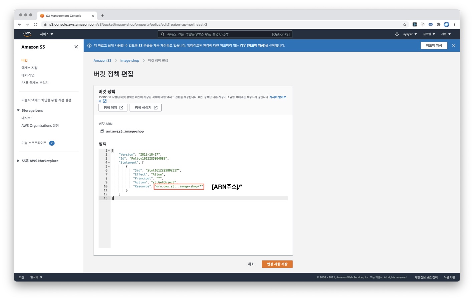
Task: Open the 서비스 dropdown menu
Action: (x=46, y=34)
